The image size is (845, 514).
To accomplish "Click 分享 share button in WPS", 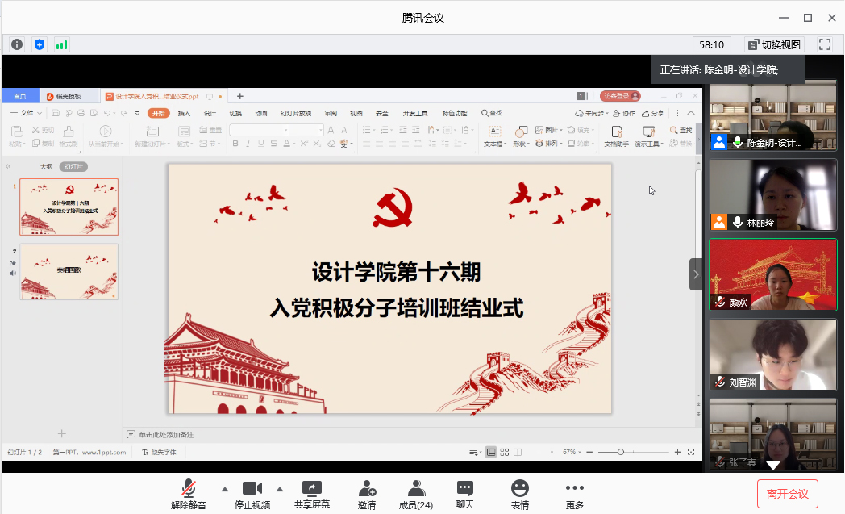I will coord(652,113).
